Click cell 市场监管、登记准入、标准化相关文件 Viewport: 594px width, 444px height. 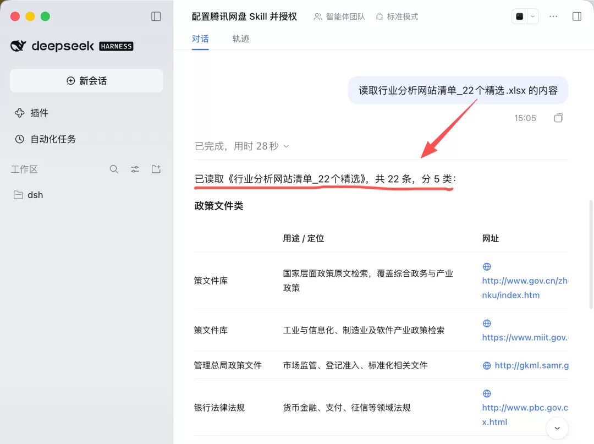pyautogui.click(x=355, y=365)
